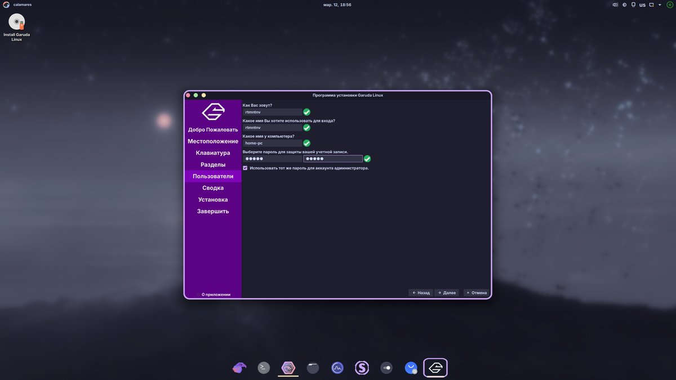
Task: Expand the system tray dropdown arrow
Action: coord(660,5)
